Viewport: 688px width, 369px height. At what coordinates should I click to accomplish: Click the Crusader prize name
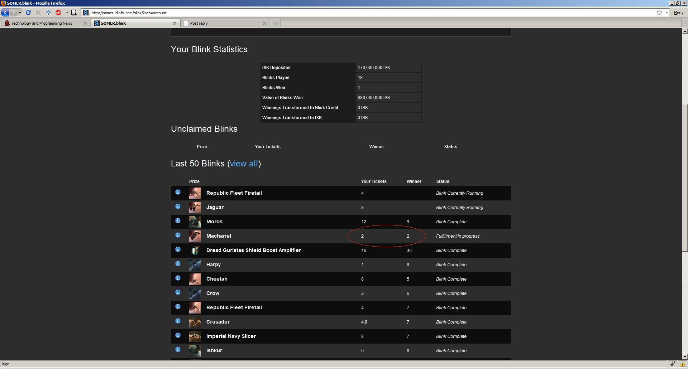coord(218,322)
